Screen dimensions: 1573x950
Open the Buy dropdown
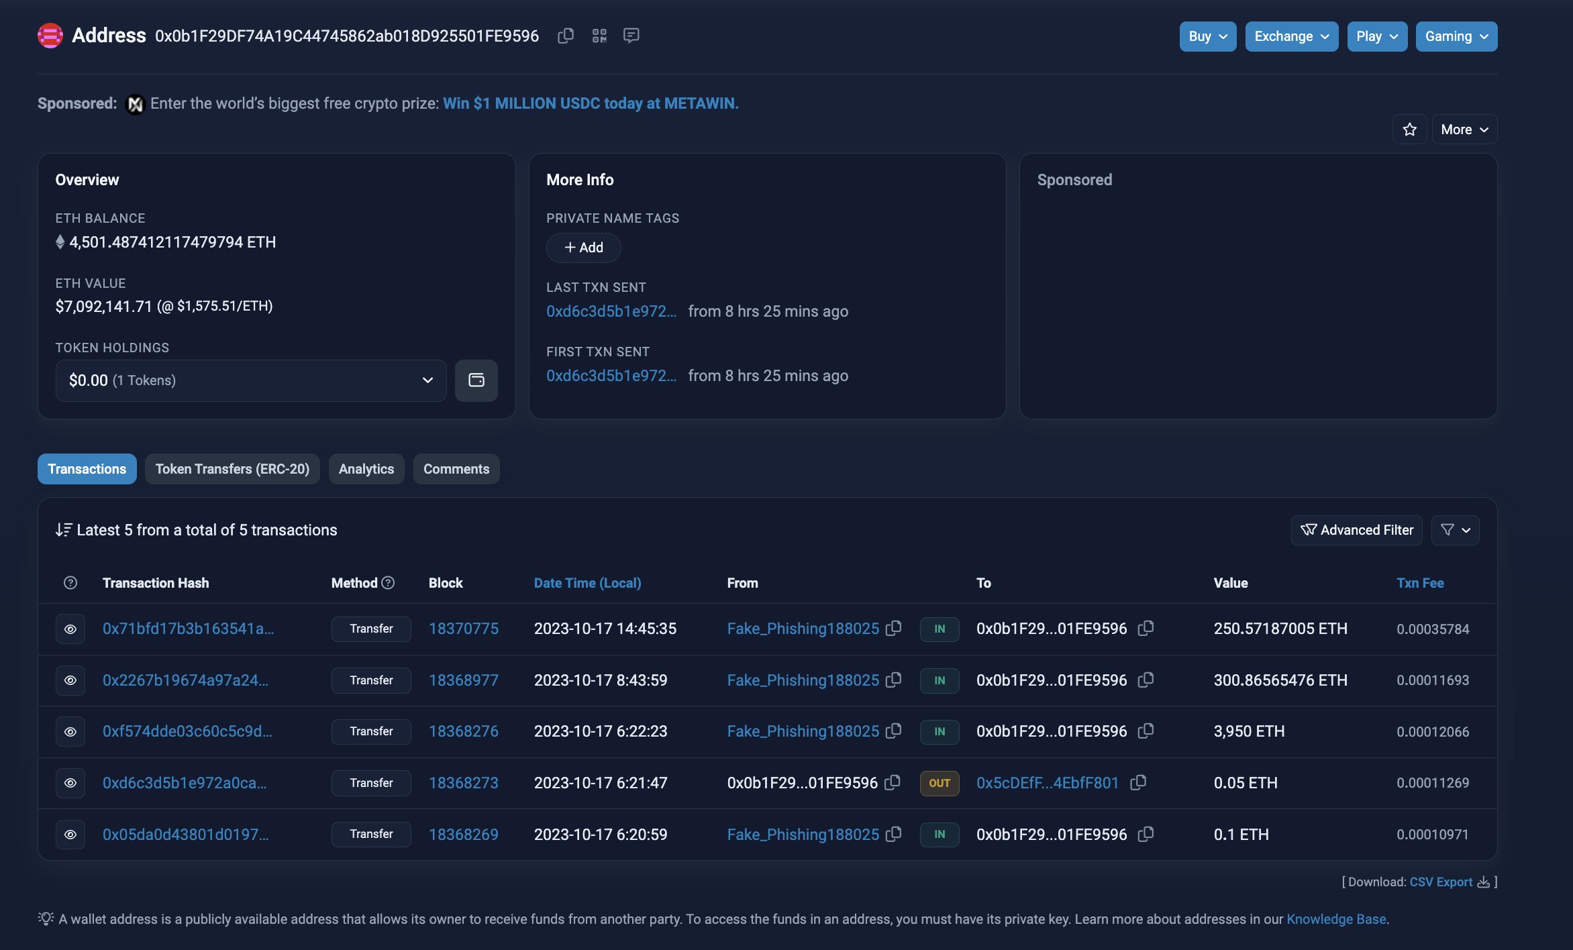click(1208, 36)
